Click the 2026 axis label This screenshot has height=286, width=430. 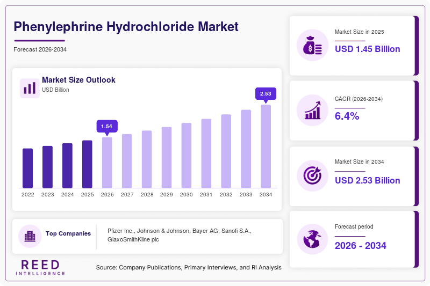tap(107, 195)
